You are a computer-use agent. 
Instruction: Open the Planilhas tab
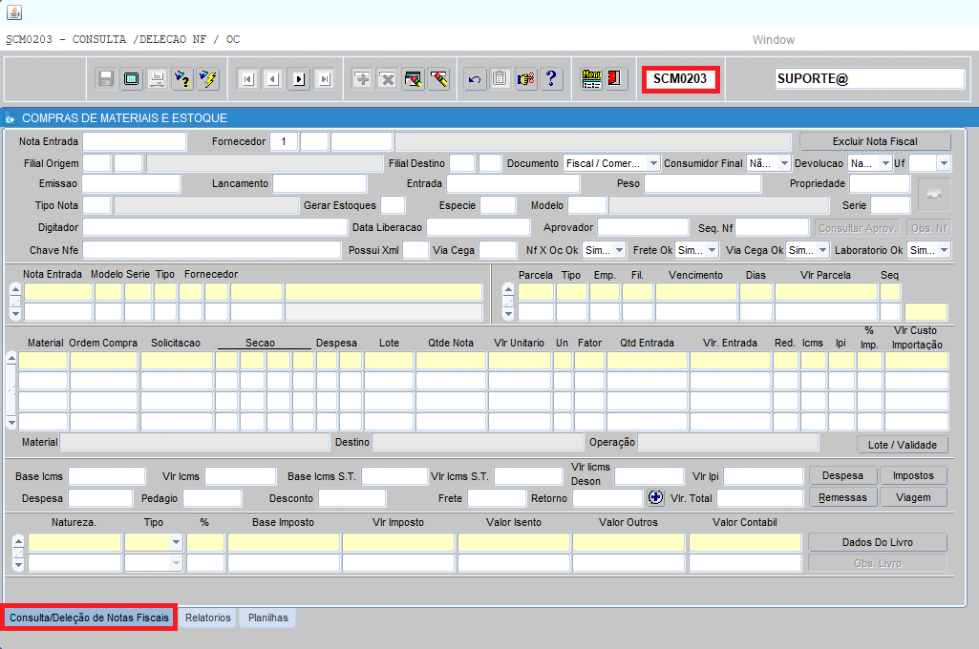pos(268,618)
